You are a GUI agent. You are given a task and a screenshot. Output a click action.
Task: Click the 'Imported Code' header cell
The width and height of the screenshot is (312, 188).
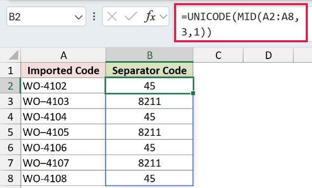click(x=63, y=70)
